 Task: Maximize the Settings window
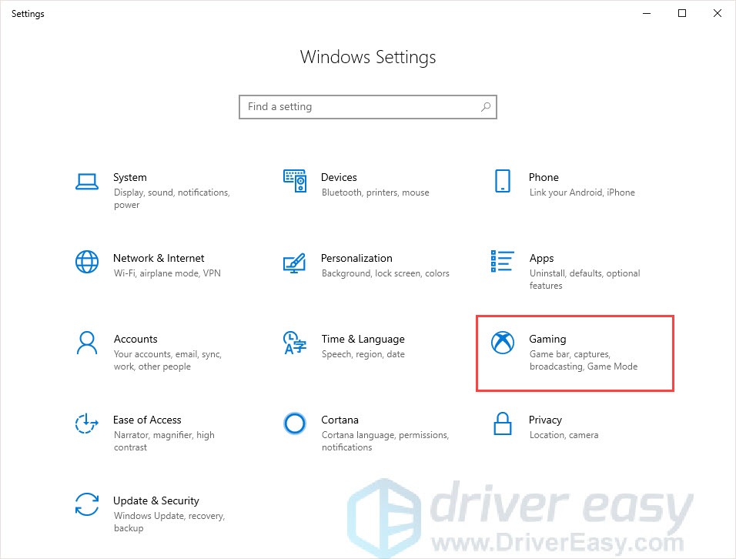pyautogui.click(x=681, y=13)
